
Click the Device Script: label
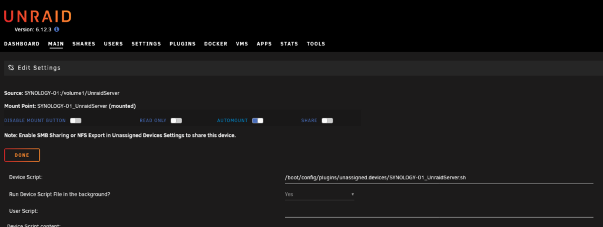click(x=26, y=177)
